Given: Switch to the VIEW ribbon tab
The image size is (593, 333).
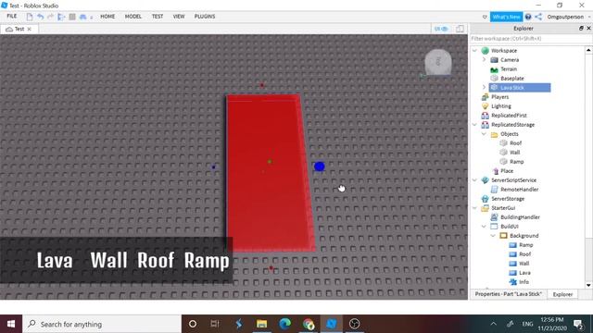Looking at the screenshot, I should click(179, 17).
